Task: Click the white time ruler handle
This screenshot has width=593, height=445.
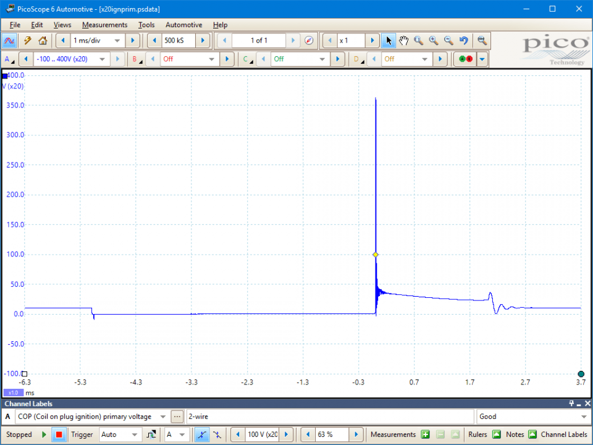Action: (25, 374)
